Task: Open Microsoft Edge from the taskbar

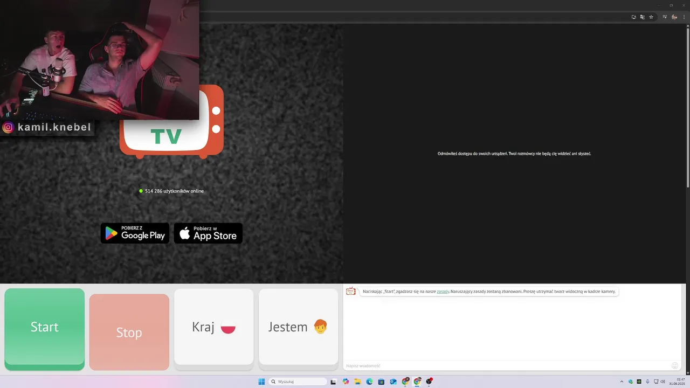Action: (x=369, y=382)
